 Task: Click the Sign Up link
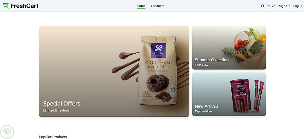[285, 6]
